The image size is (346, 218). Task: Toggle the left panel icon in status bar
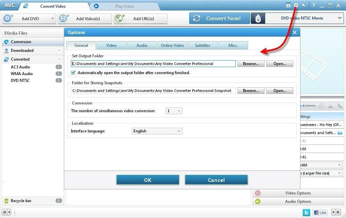[x=6, y=212]
